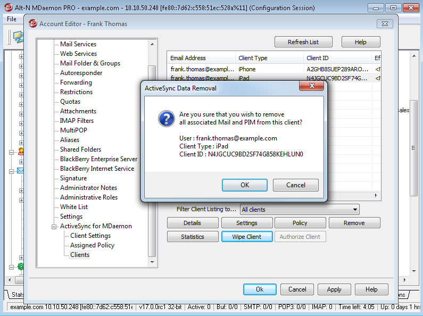The width and height of the screenshot is (423, 316).
Task: Select Web Services in the tree
Action: click(x=79, y=54)
